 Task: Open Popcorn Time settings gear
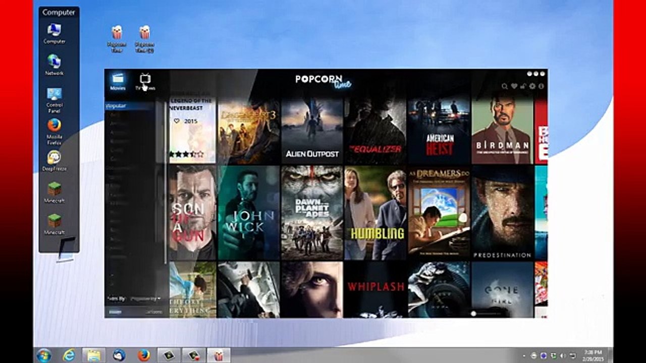coord(532,86)
